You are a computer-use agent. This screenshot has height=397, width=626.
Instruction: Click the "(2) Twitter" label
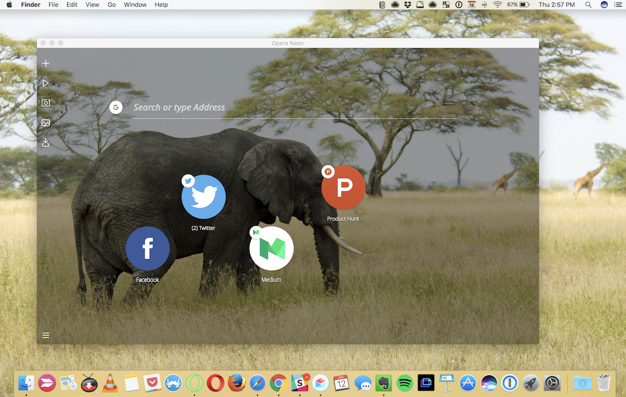click(204, 228)
